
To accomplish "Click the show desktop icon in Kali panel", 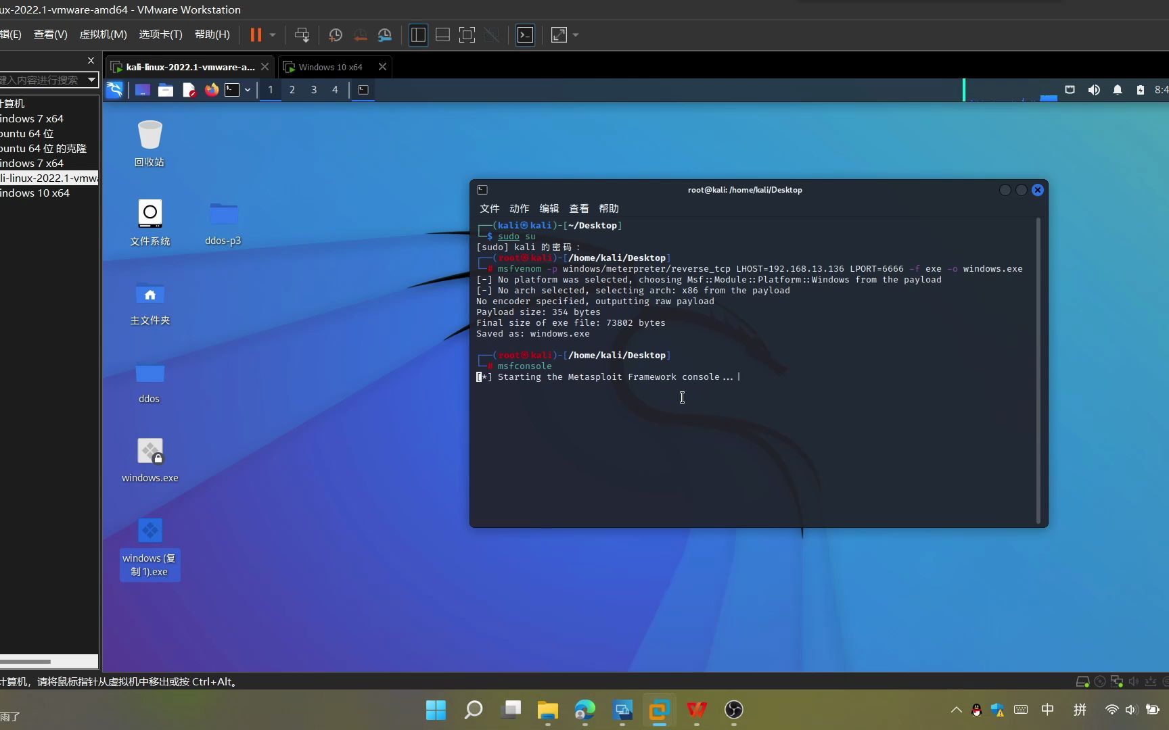I will (142, 90).
